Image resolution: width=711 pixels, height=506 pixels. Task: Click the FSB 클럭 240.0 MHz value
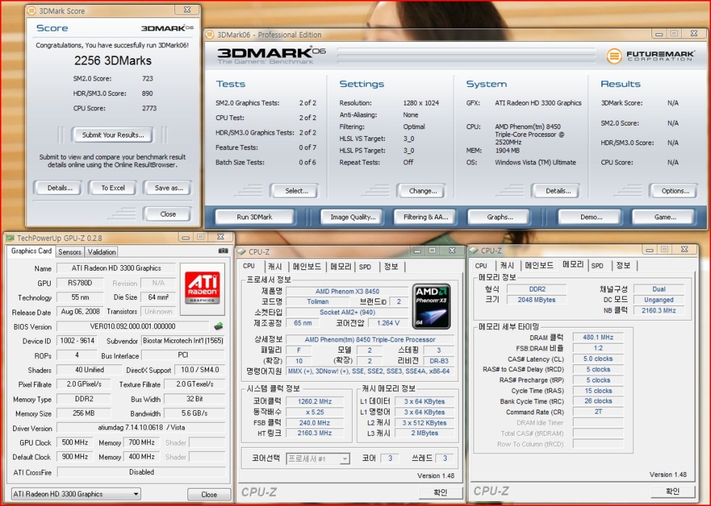(315, 423)
